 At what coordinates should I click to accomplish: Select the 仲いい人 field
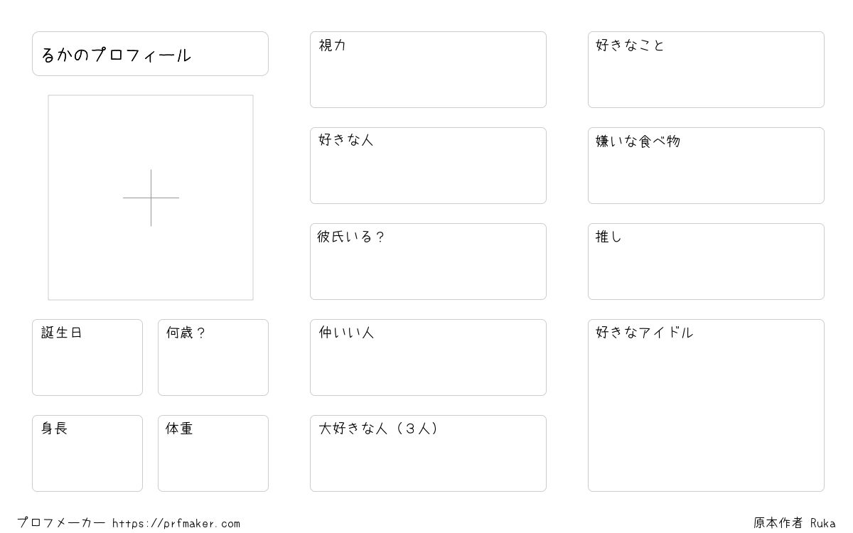point(428,357)
